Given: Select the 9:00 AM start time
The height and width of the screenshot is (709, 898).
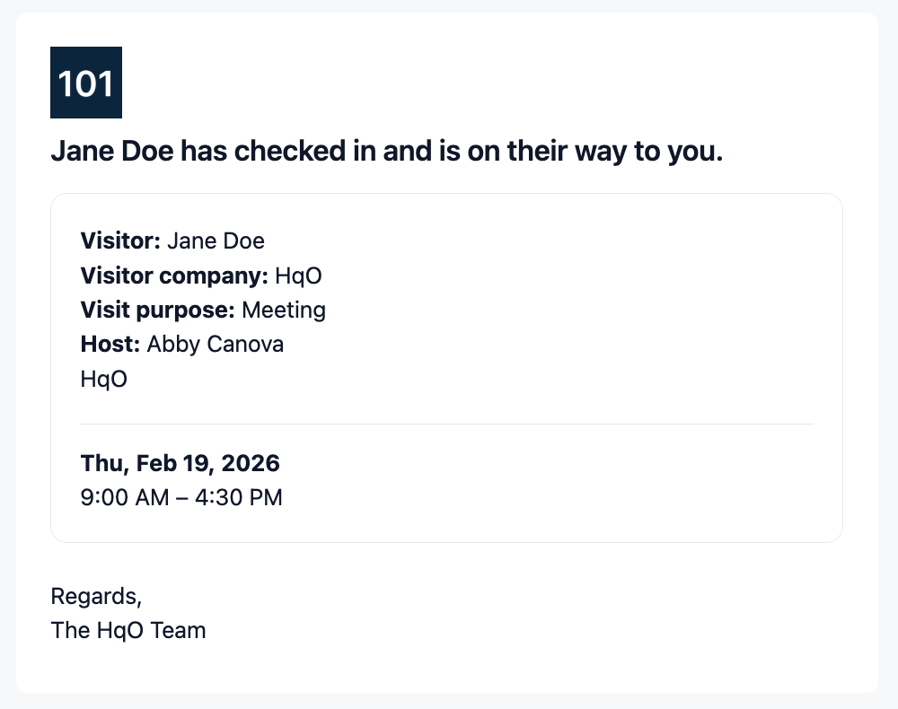Looking at the screenshot, I should click(x=125, y=497).
